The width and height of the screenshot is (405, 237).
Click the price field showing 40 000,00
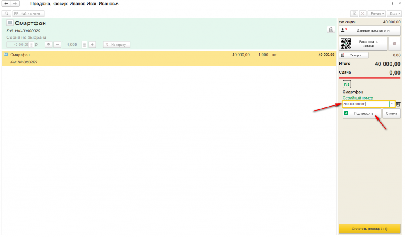18,45
